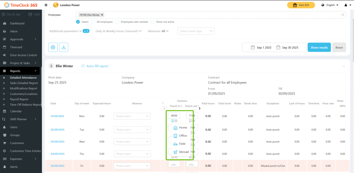Image resolution: width=354 pixels, height=173 pixels.
Task: Open the Select week days dropdown
Action: point(196,31)
